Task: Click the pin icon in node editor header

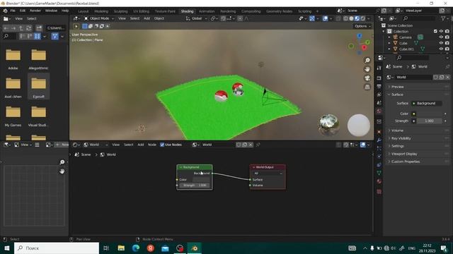Action: click(258, 145)
